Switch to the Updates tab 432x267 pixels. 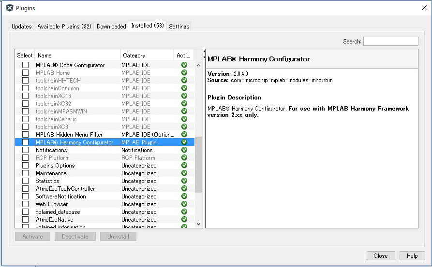tap(21, 27)
